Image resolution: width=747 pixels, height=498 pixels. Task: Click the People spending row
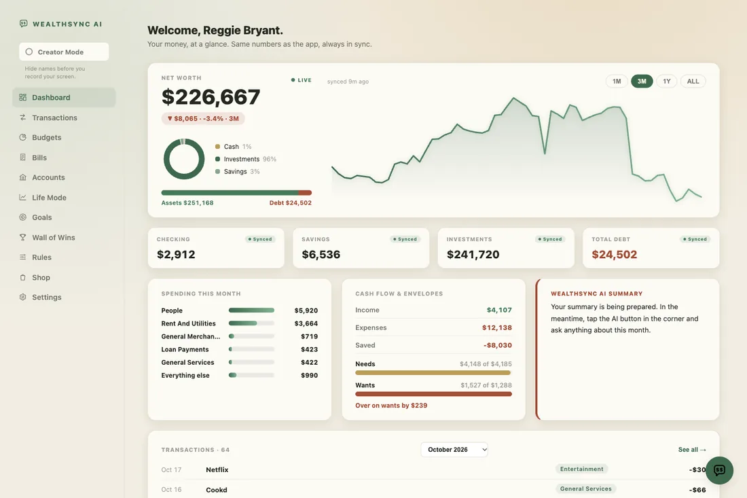coord(240,310)
